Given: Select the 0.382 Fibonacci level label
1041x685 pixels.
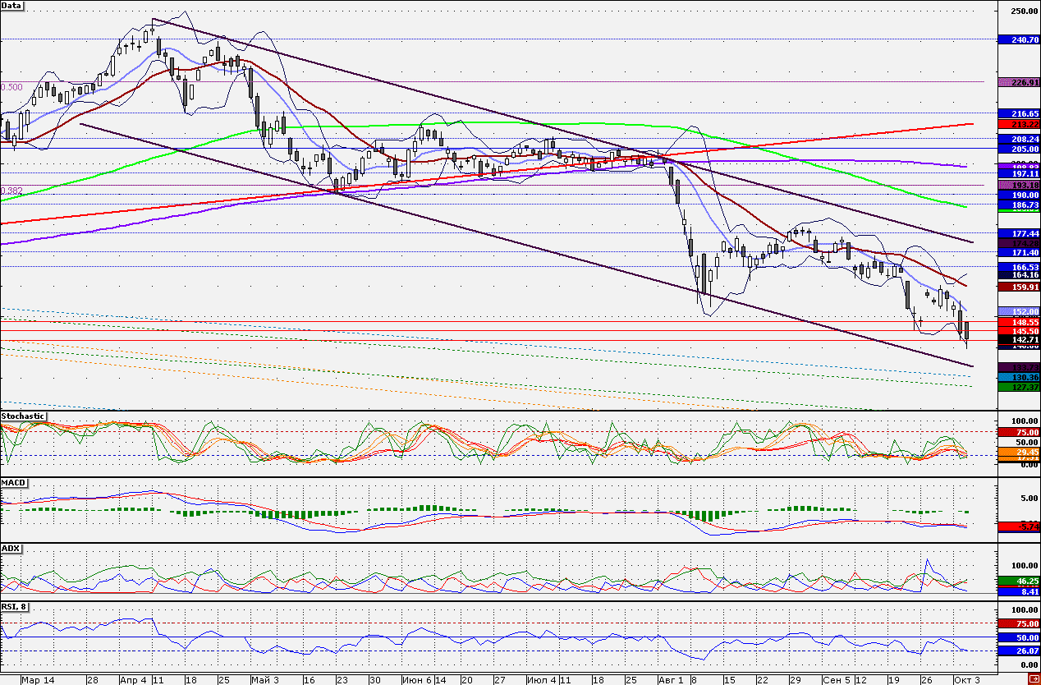Looking at the screenshot, I should coord(11,191).
